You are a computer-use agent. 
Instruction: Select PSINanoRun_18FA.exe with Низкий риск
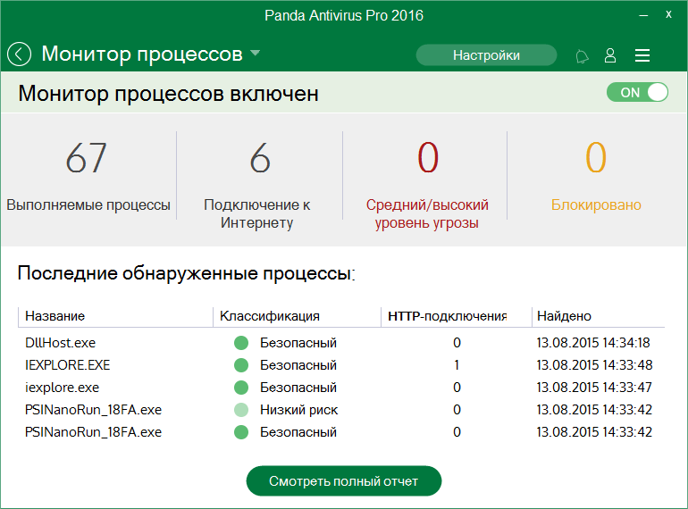click(x=94, y=410)
